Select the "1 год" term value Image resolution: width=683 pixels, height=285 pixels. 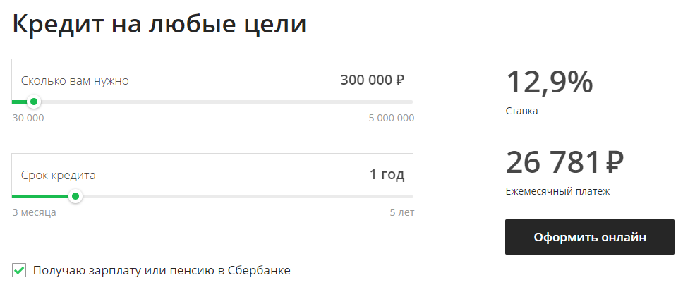coord(387,175)
